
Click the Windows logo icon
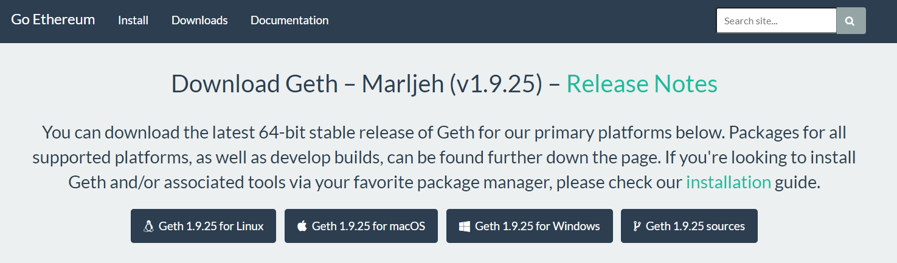click(464, 227)
